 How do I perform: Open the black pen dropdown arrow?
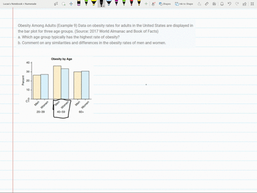point(103,6)
